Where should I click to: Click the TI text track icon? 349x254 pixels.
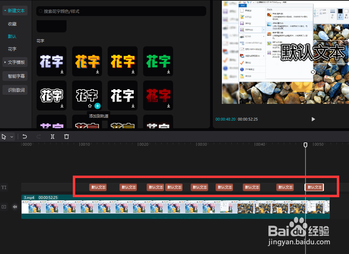click(x=4, y=187)
